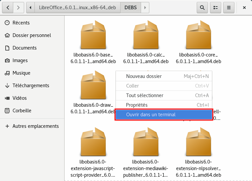252x181 pixels.
Task: Open Téléchargements in the sidebar
Action: [32, 86]
